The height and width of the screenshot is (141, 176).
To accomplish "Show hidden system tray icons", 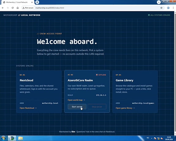I will pos(152,138).
